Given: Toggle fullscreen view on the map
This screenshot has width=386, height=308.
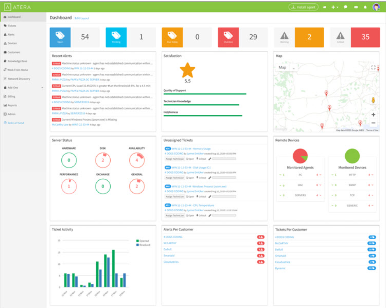Looking at the screenshot, I should point(373,68).
